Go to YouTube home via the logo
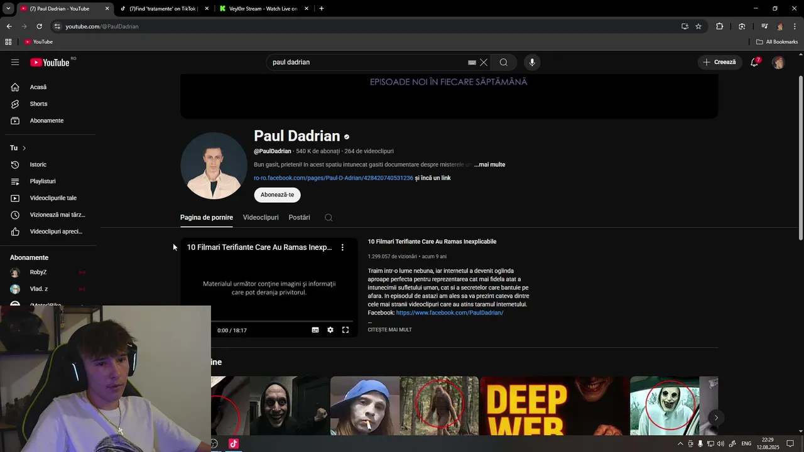 50,62
